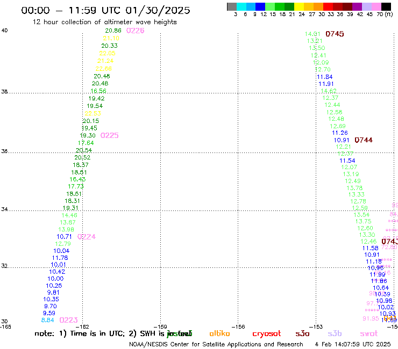Click the pink 0225 time marker

[109, 135]
